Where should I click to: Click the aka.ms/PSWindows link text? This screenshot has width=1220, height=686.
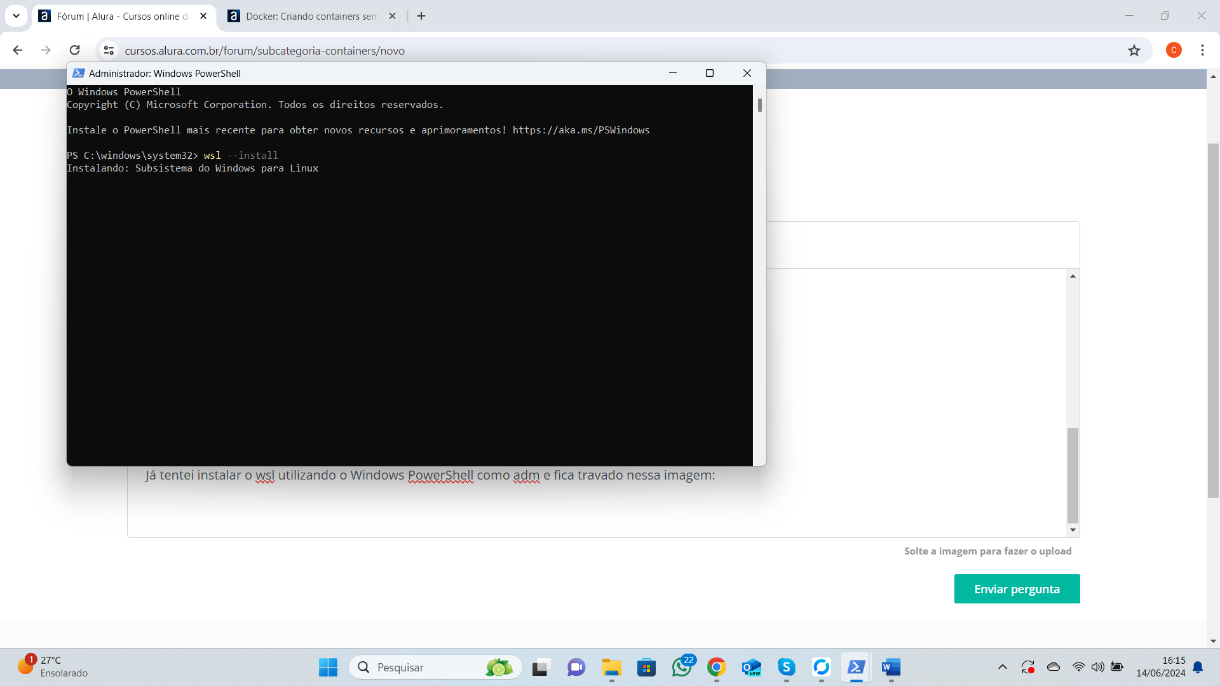[x=581, y=130]
